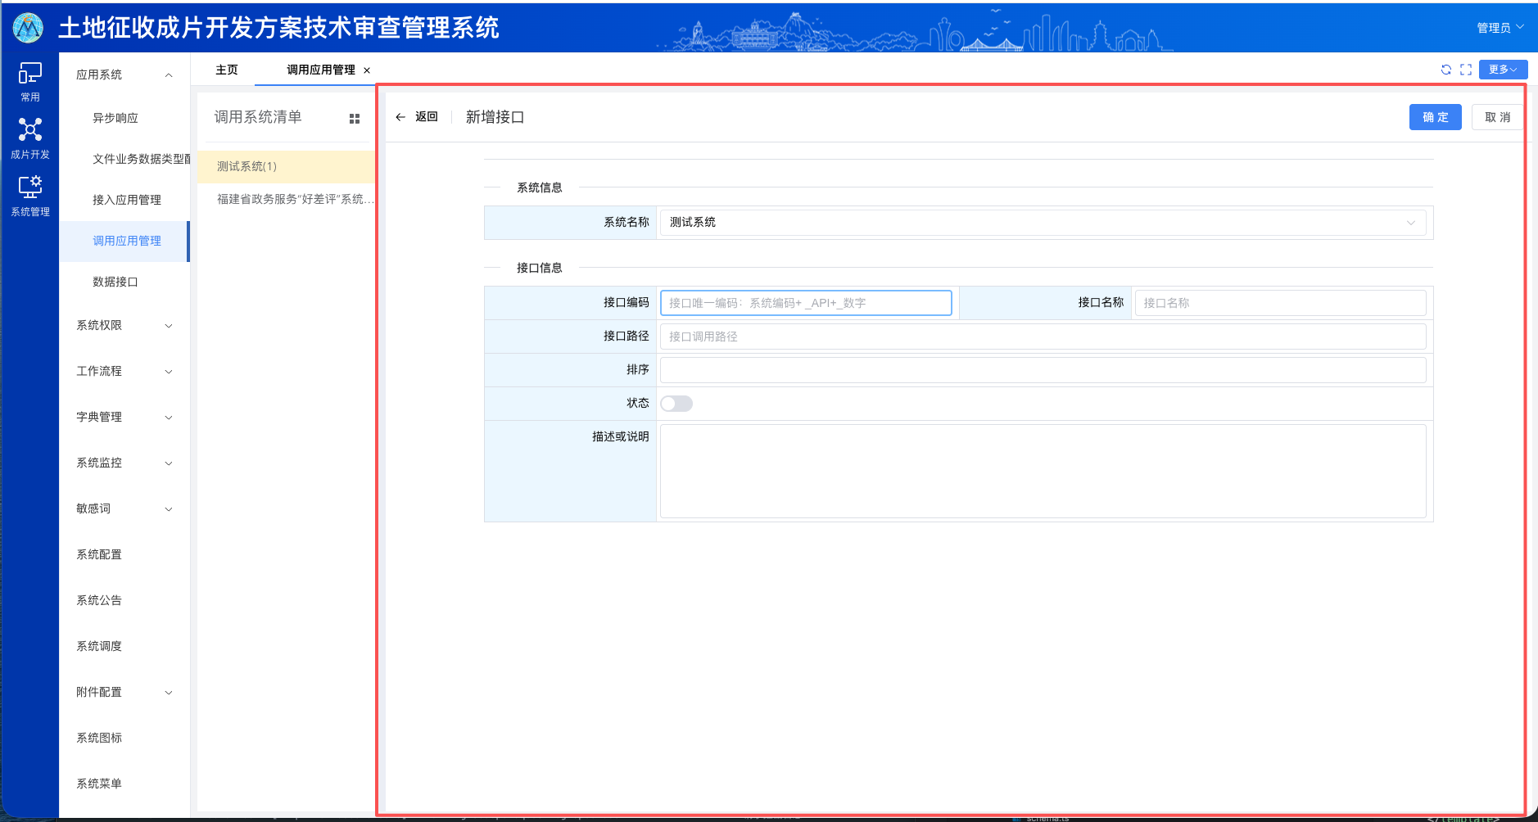Open the 系统名称 dropdown
The width and height of the screenshot is (1538, 822).
1410,222
